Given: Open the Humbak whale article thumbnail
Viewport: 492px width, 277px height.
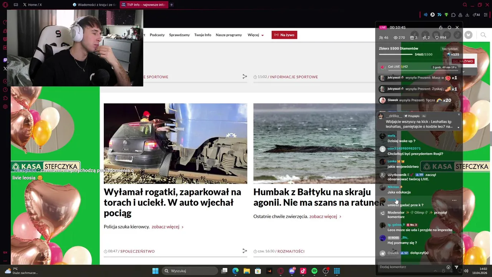Looking at the screenshot, I should coord(314,144).
